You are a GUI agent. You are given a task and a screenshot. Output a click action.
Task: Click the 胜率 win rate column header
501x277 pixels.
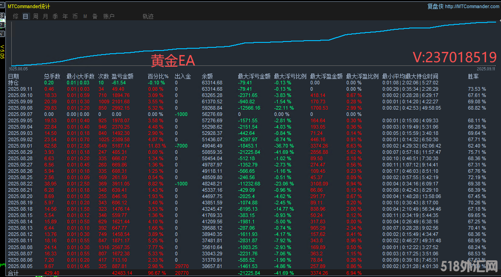pyautogui.click(x=473, y=76)
